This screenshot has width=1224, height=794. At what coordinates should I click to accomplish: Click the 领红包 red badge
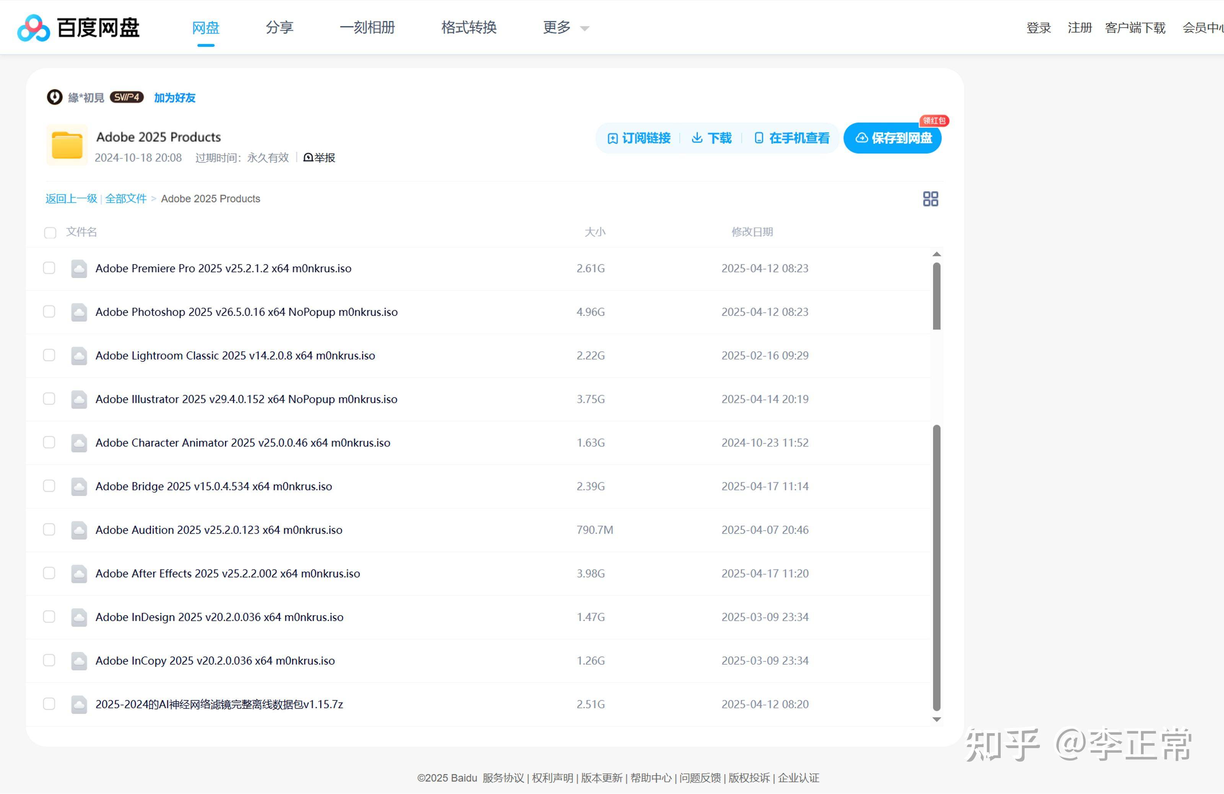click(934, 120)
